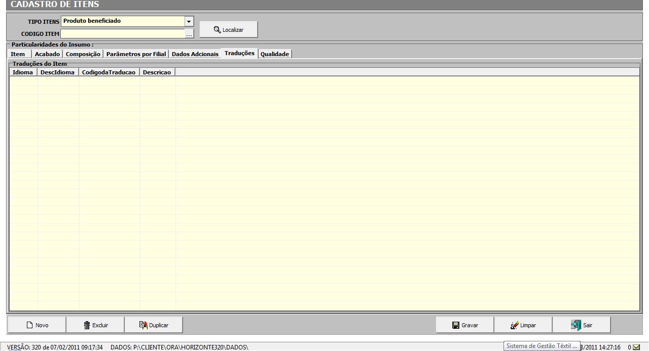Open the envelope mail icon in status bar
649x351 pixels.
click(x=636, y=347)
